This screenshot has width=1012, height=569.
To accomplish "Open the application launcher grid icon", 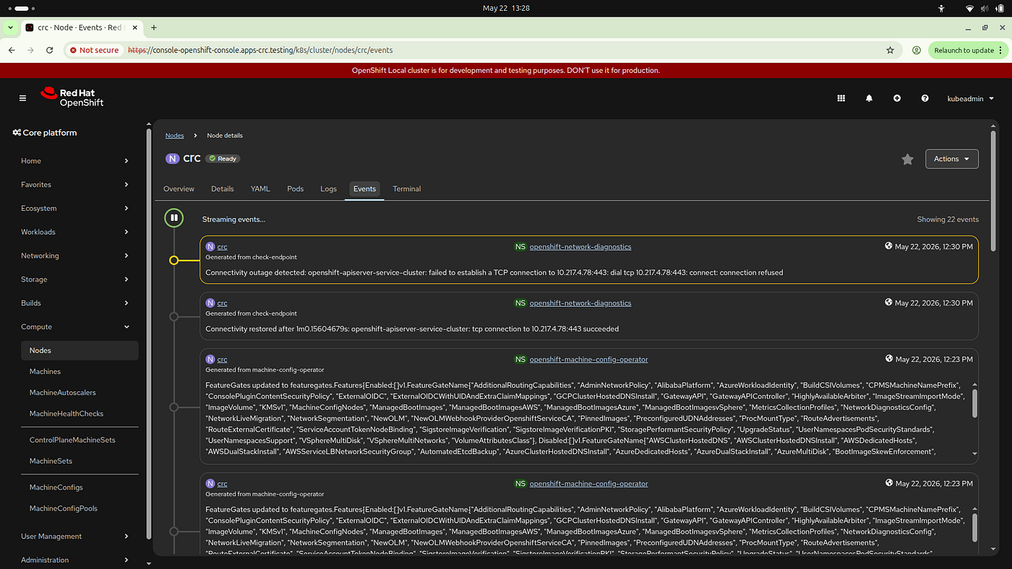I will pyautogui.click(x=841, y=98).
